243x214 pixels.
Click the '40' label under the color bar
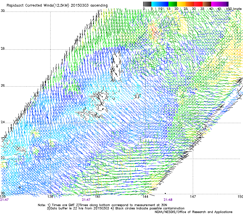coord(211,9)
